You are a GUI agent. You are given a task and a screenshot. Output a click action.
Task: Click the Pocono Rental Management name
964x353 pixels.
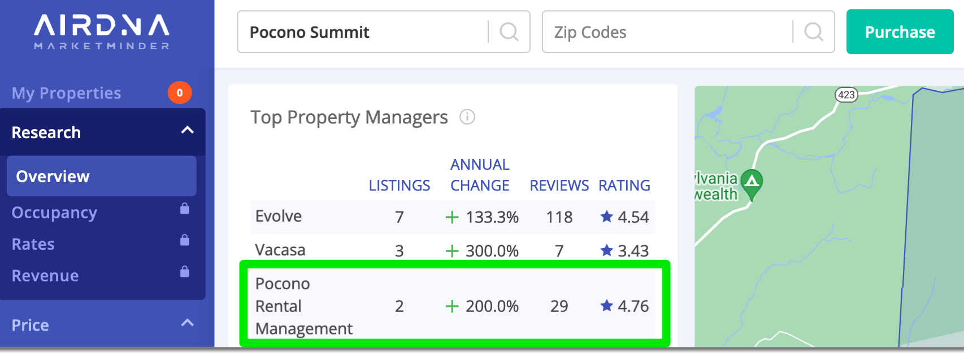[x=304, y=306]
